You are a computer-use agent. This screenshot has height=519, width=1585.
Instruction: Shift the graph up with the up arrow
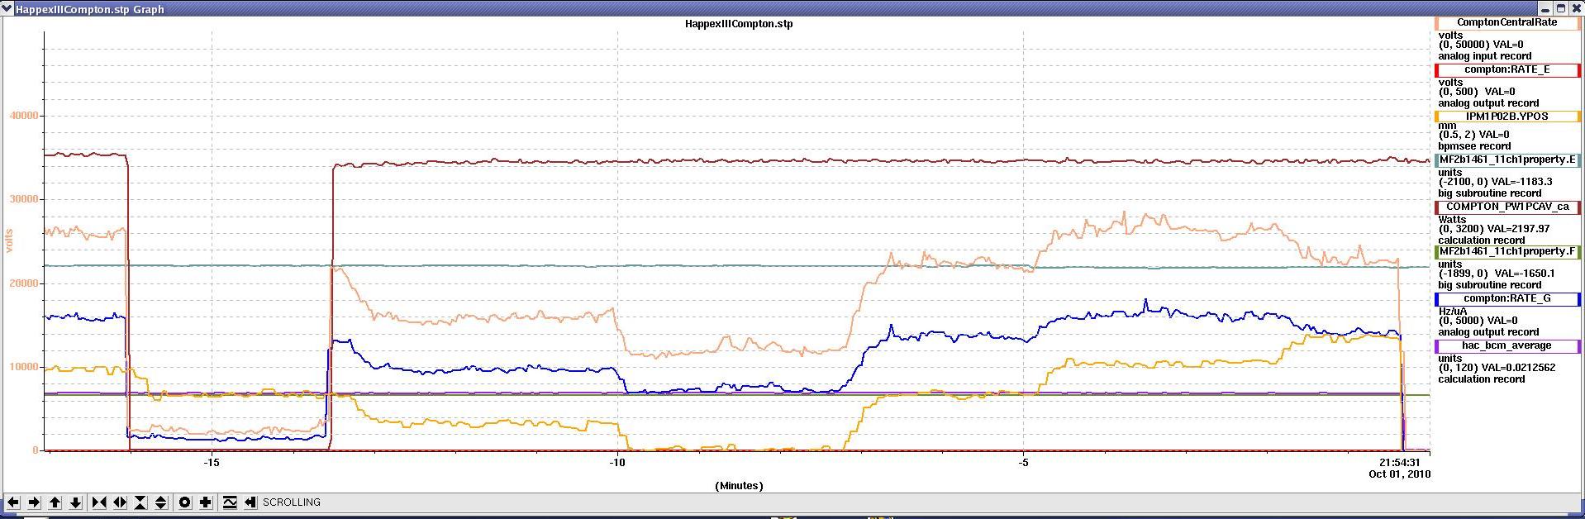(x=55, y=502)
